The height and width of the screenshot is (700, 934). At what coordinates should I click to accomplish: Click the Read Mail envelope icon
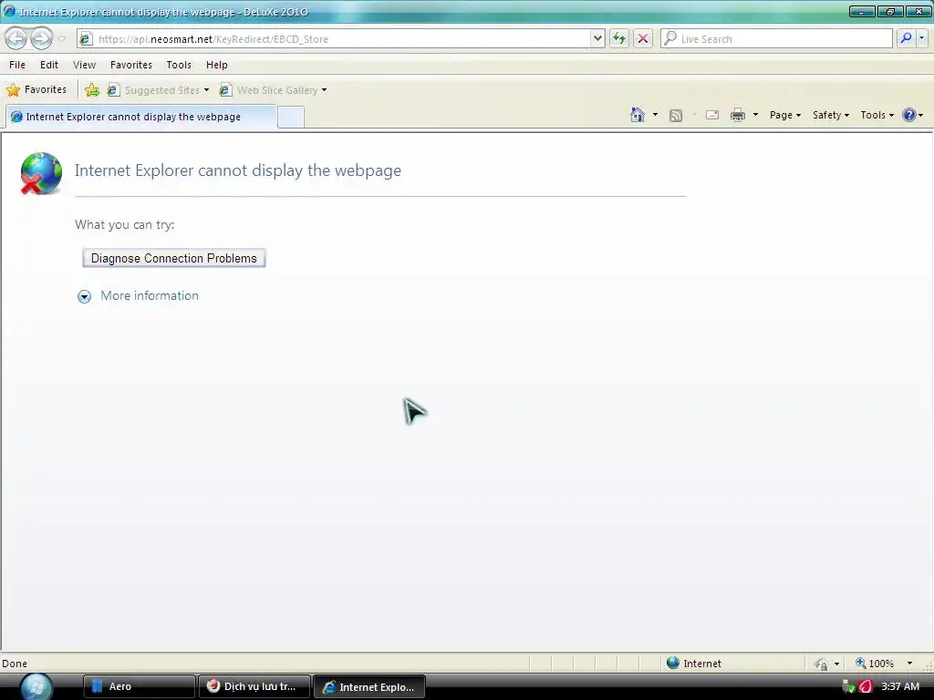(x=712, y=115)
